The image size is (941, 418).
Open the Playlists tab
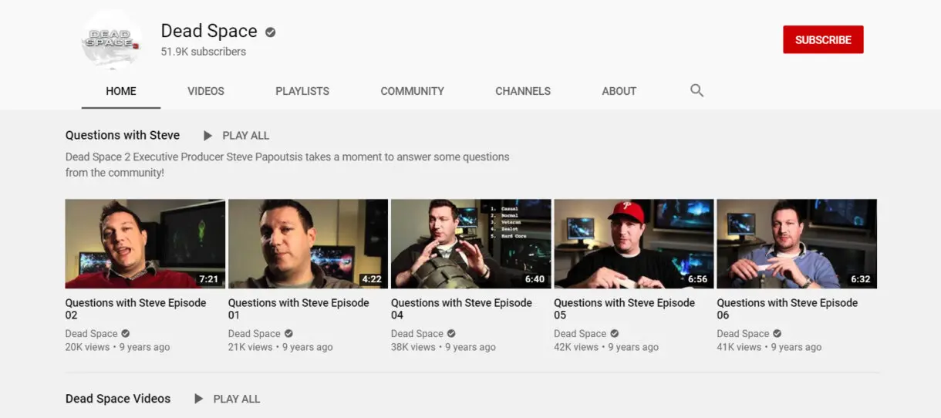coord(302,91)
